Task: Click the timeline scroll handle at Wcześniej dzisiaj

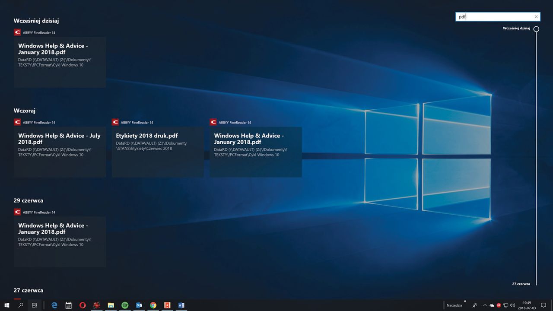Action: point(536,29)
